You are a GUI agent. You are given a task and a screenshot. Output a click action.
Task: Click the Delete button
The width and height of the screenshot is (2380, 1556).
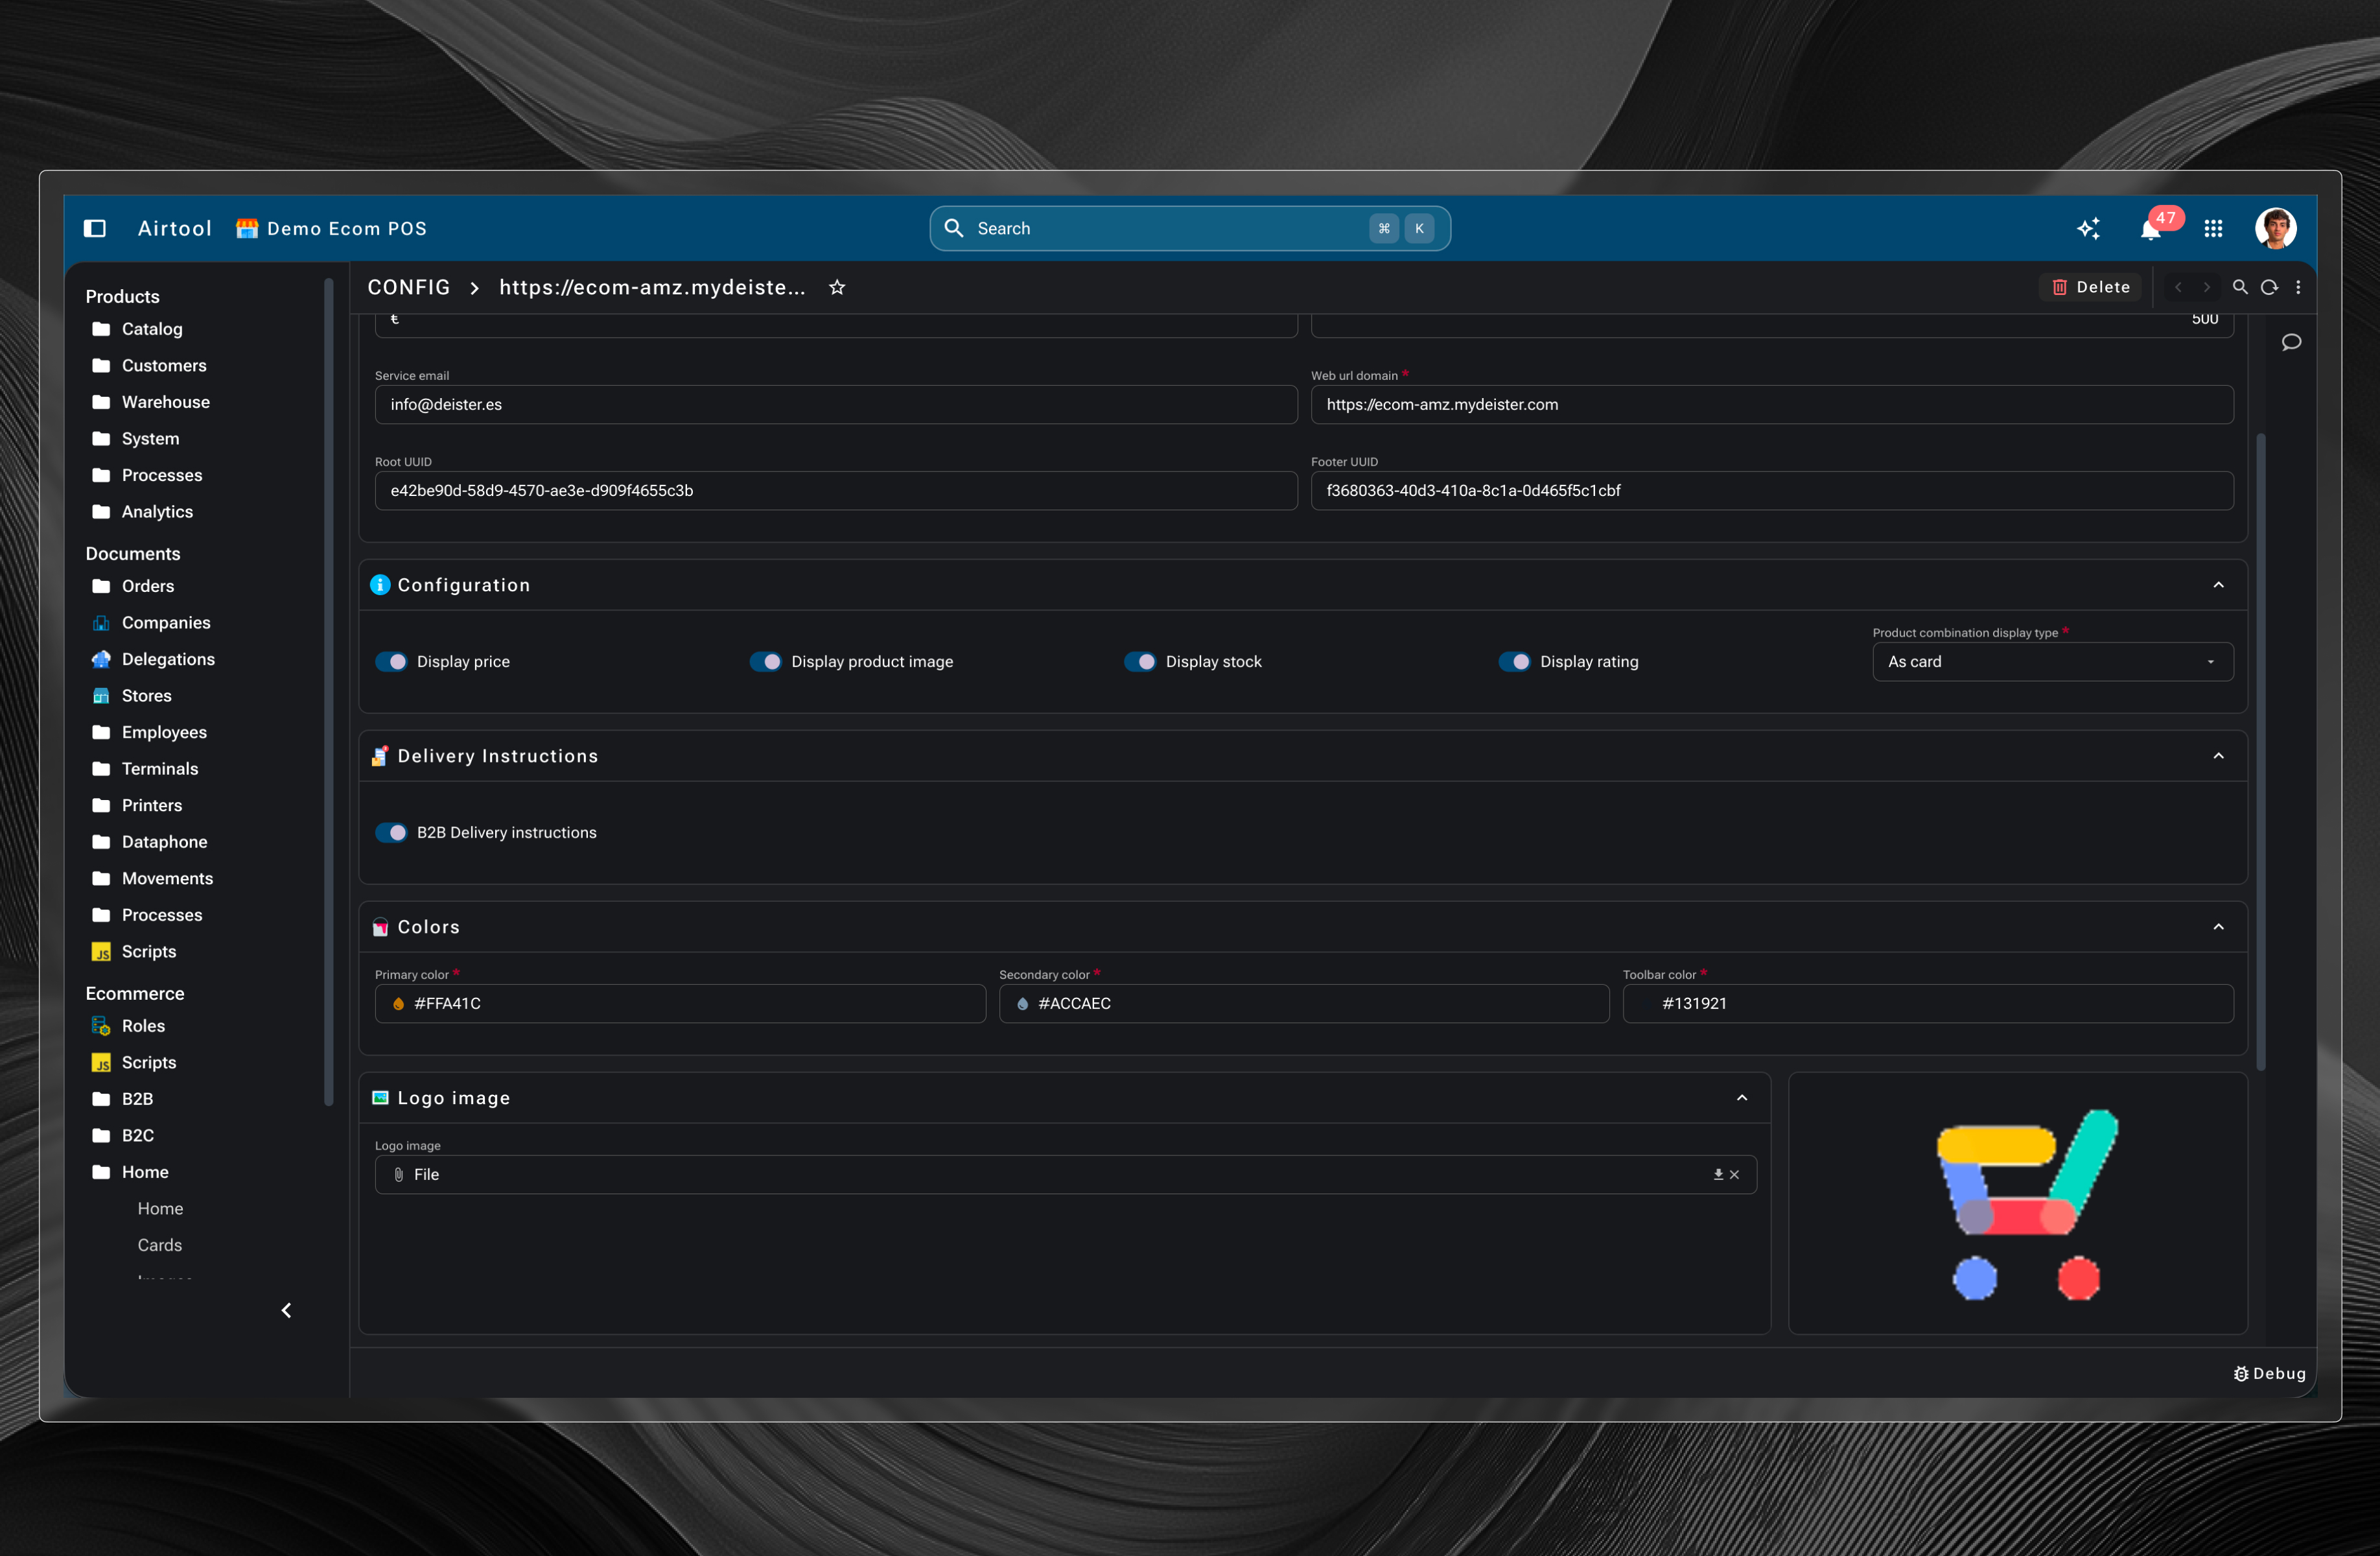(x=2090, y=287)
